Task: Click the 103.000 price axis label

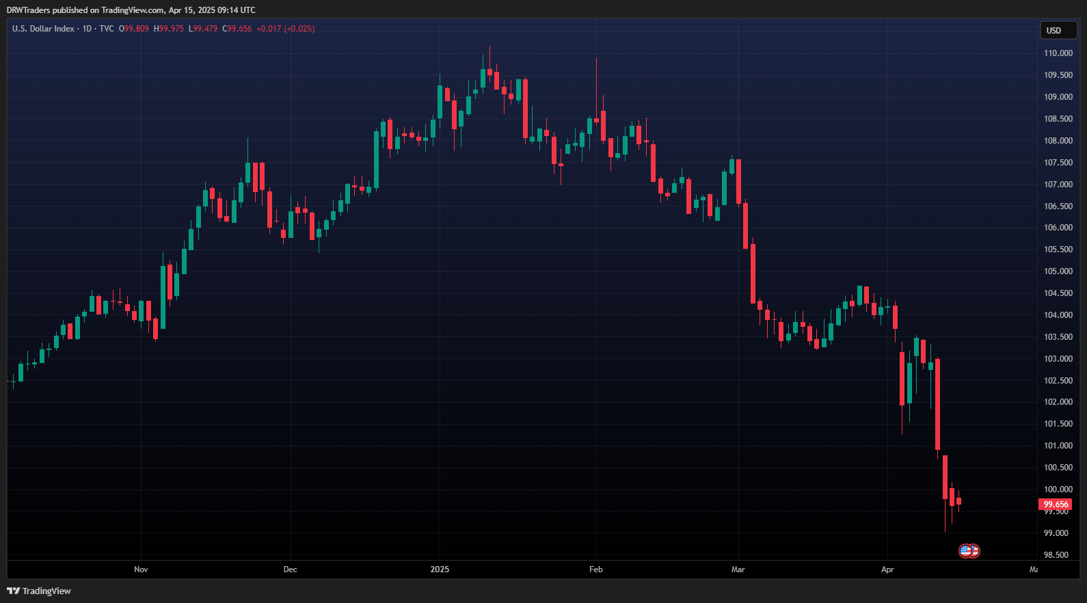Action: (1058, 359)
